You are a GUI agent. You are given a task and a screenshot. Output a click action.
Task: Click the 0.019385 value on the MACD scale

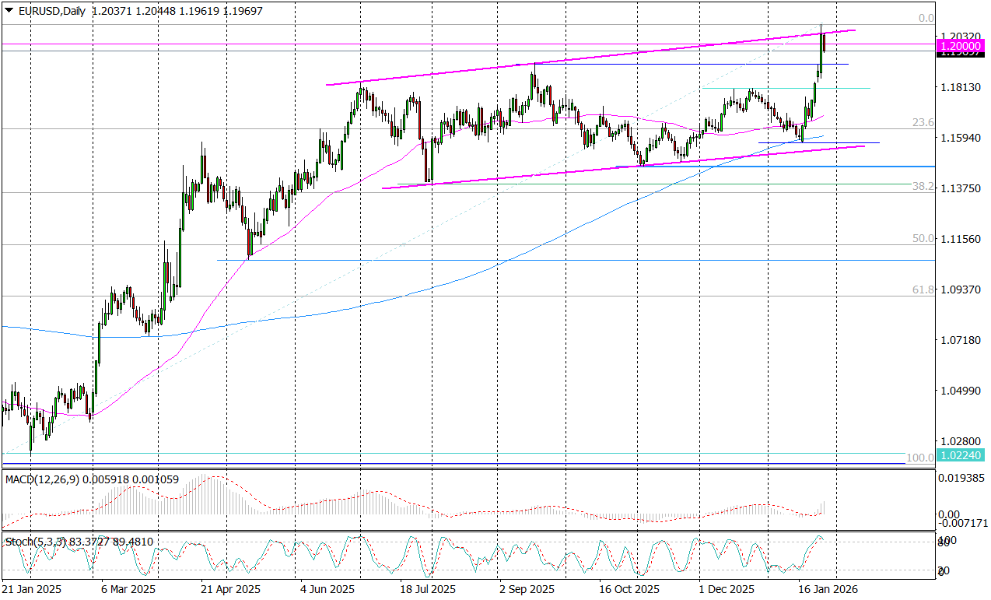(x=961, y=478)
